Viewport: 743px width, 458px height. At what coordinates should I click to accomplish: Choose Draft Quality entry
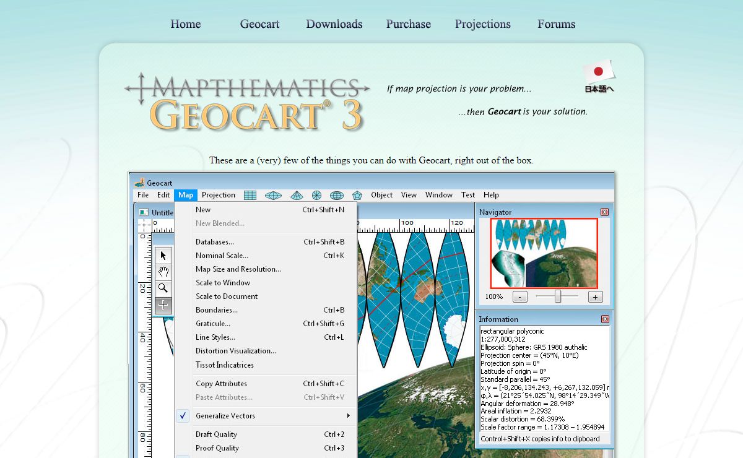(x=266, y=434)
